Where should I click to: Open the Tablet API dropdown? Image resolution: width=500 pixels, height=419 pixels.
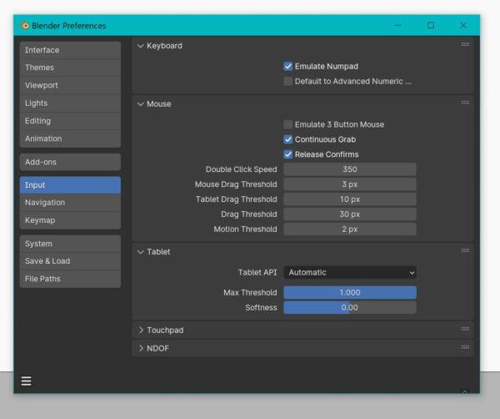tap(350, 273)
